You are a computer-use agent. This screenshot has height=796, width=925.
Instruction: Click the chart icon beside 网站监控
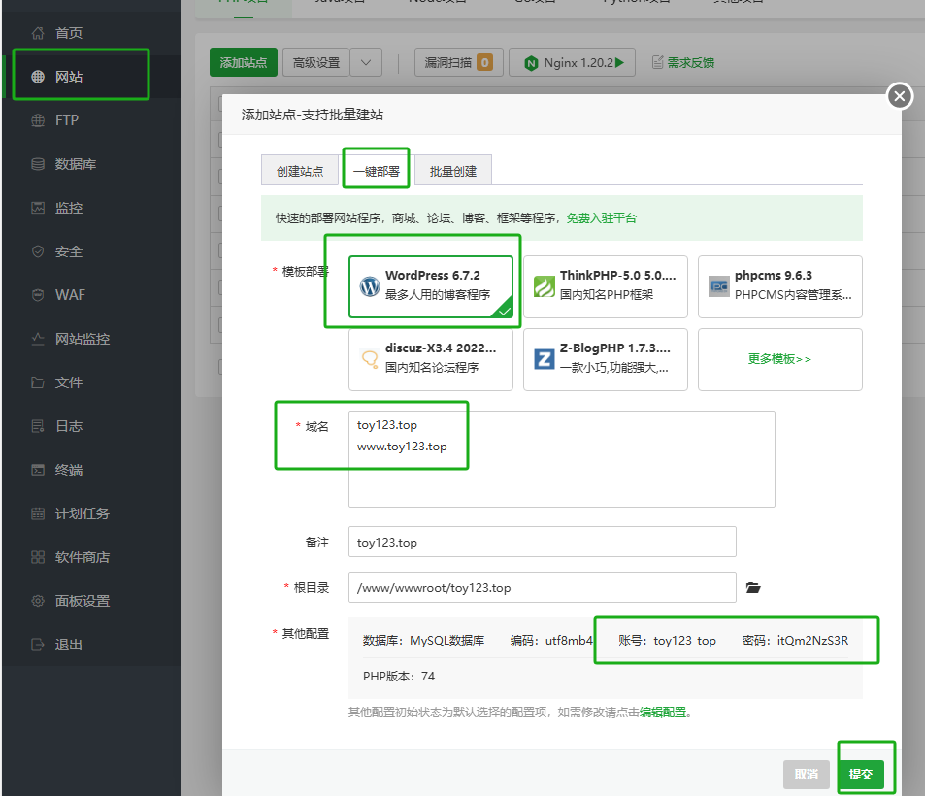click(38, 339)
